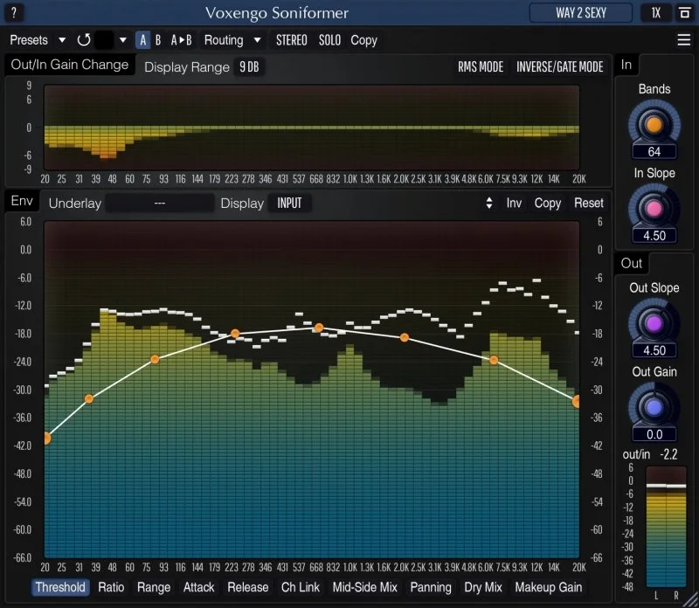Click the In section label

[x=626, y=65]
